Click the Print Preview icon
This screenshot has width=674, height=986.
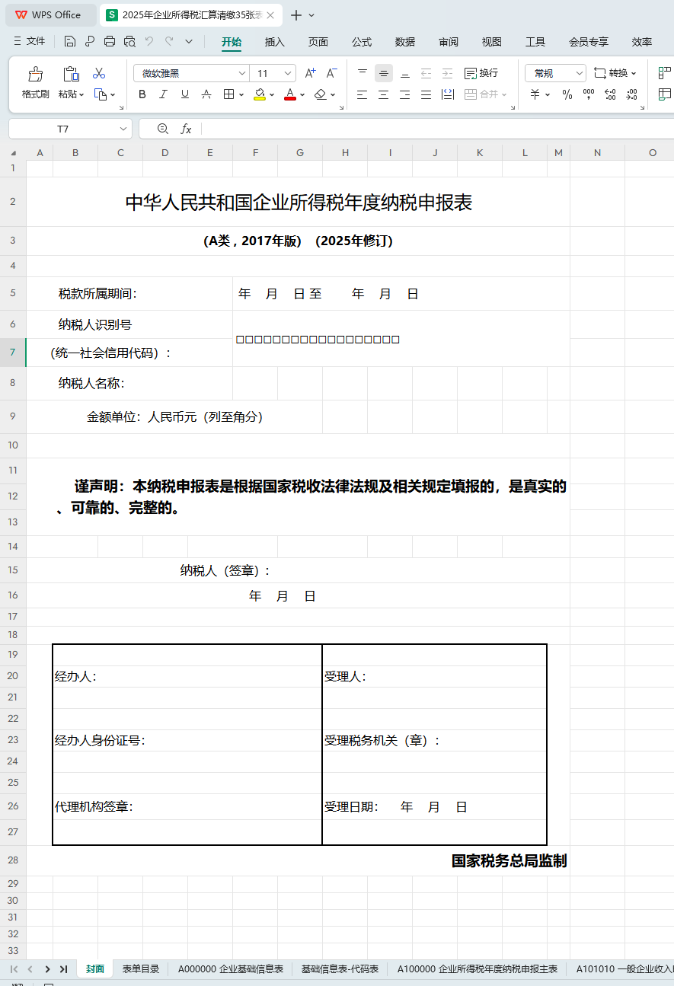coord(129,42)
